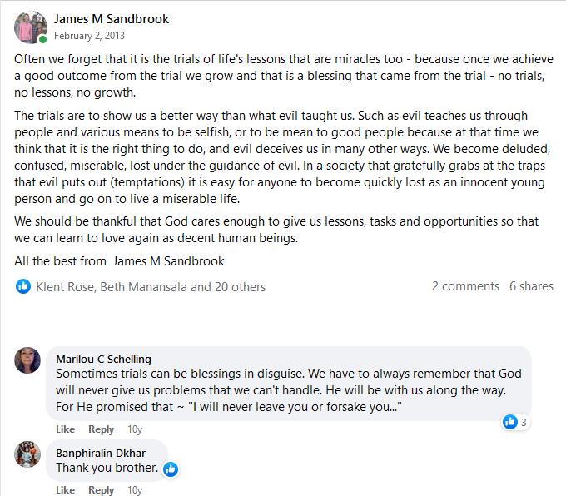
Task: Click Marilou C Schelling's avatar
Action: coord(27,360)
